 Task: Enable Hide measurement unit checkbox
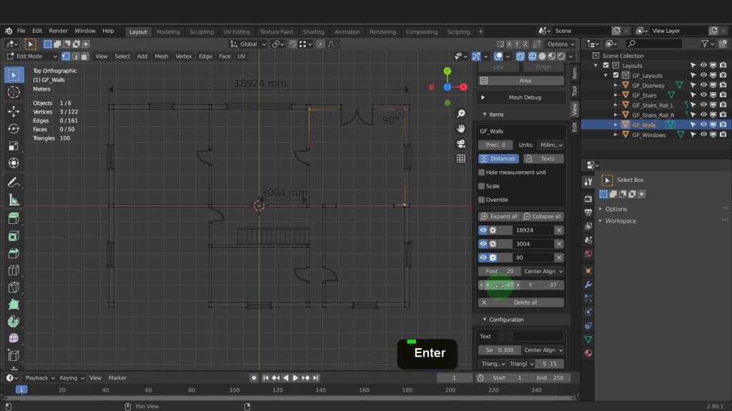click(x=481, y=172)
